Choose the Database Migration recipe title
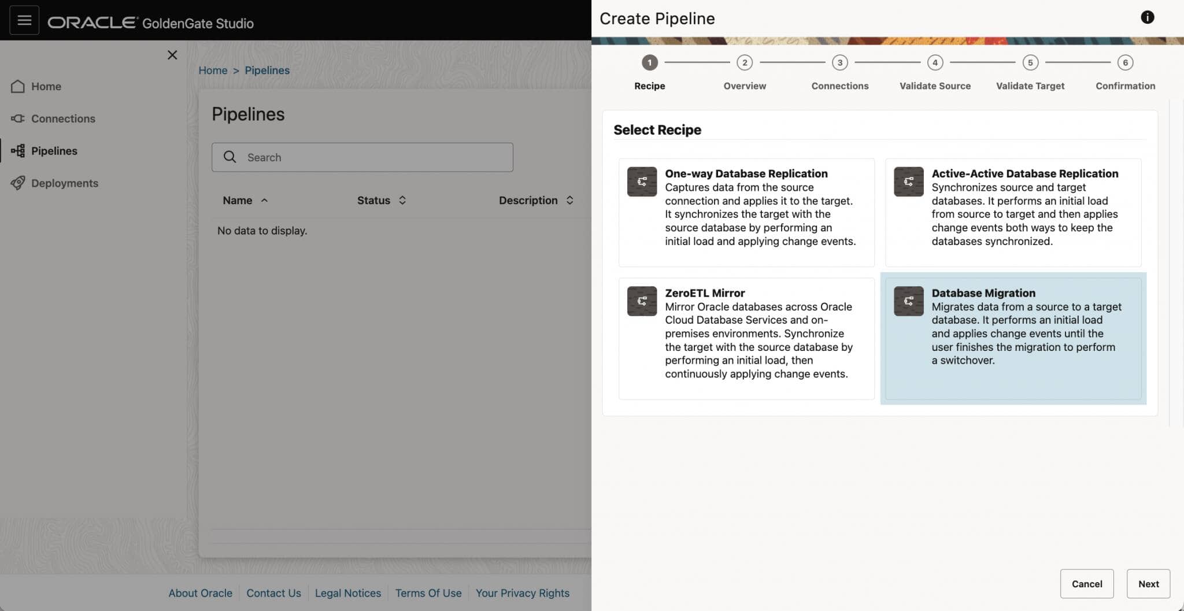 pos(983,293)
